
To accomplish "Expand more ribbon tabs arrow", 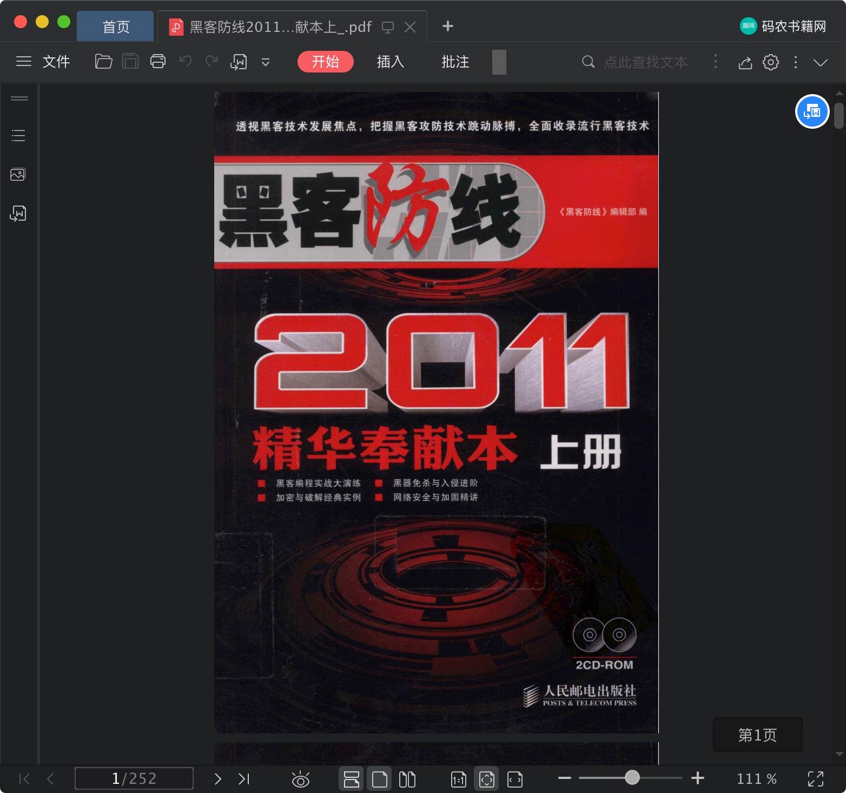I will tap(499, 62).
